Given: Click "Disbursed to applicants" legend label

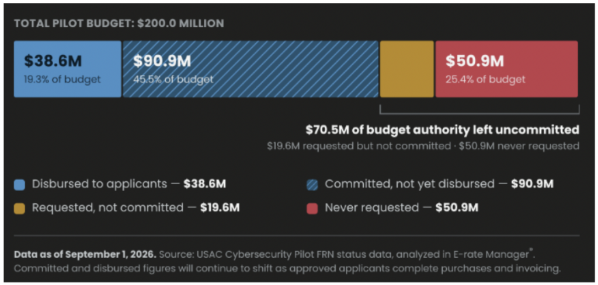Looking at the screenshot, I should point(99,184).
